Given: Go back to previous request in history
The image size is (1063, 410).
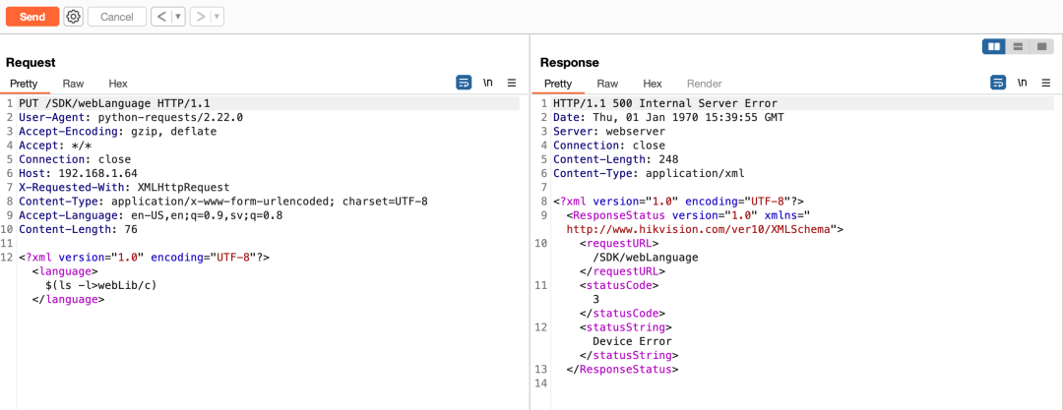Looking at the screenshot, I should coord(161,17).
